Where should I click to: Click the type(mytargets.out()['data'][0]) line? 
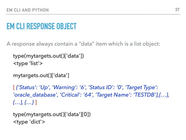click(52, 114)
